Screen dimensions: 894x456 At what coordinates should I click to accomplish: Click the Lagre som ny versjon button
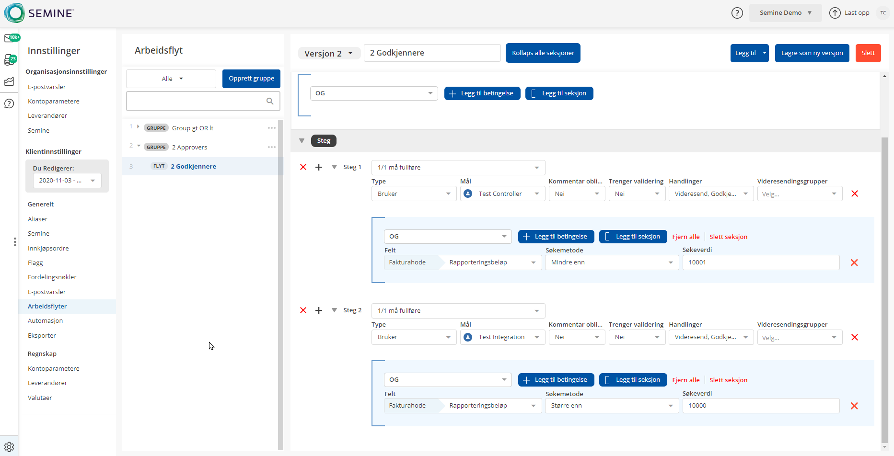coord(812,53)
